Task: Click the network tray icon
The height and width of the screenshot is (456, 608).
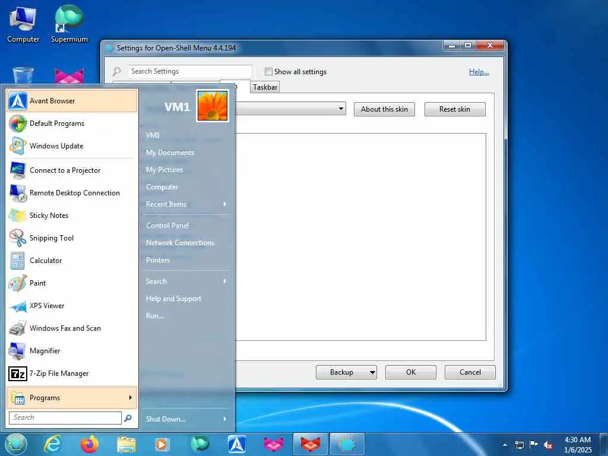Action: (519, 445)
